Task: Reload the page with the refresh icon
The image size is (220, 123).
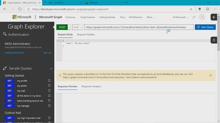Action: 20,9
